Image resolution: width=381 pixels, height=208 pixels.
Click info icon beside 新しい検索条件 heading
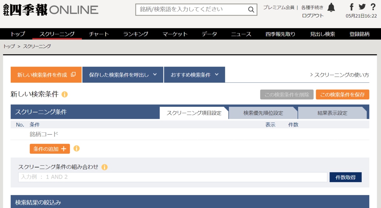64,94
